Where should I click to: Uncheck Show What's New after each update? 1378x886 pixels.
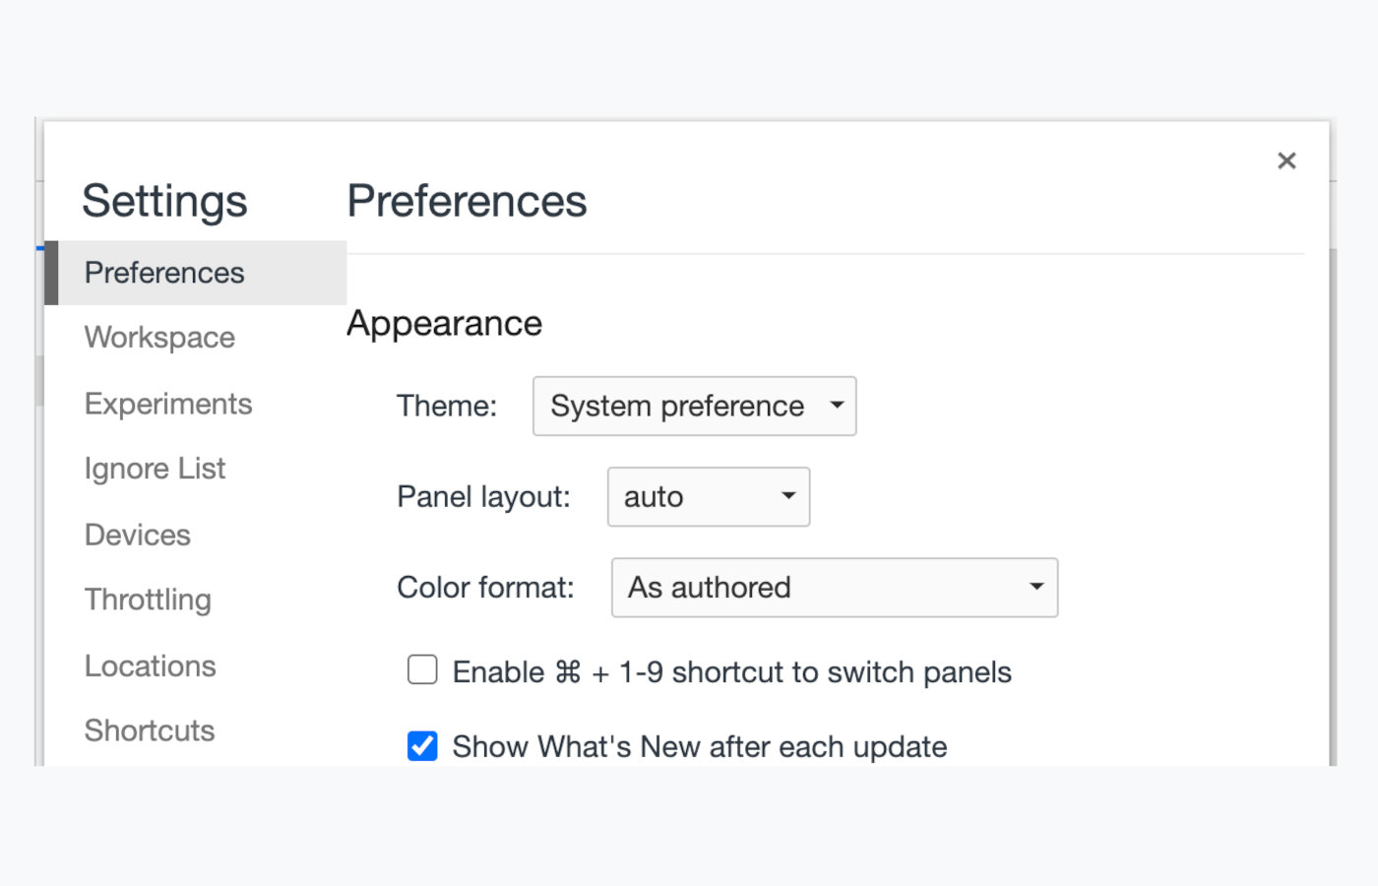[422, 746]
